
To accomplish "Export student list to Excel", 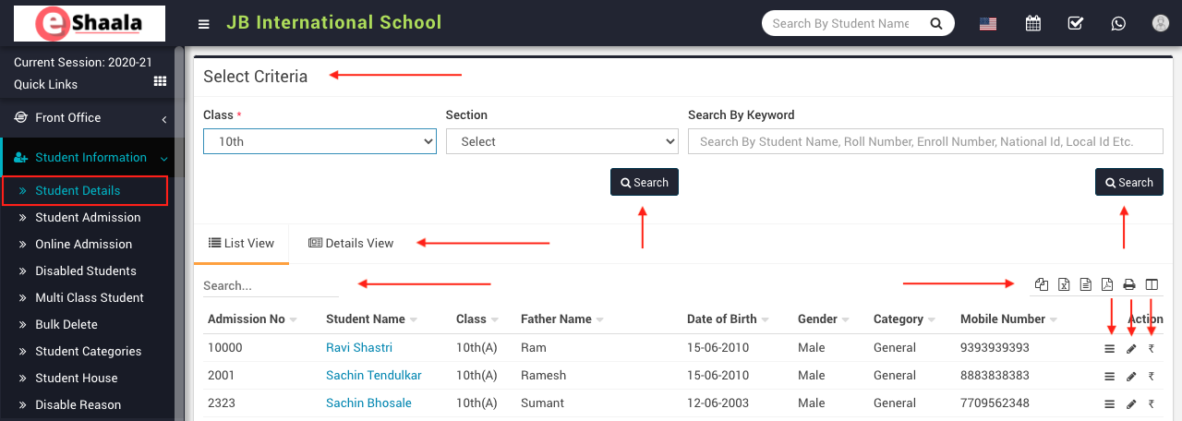I will [1064, 284].
